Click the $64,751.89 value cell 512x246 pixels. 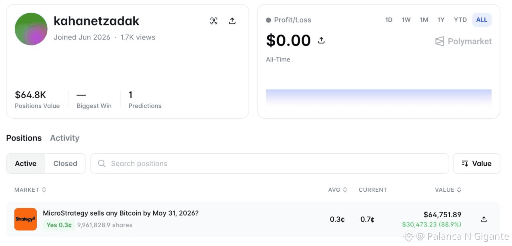coord(442,214)
